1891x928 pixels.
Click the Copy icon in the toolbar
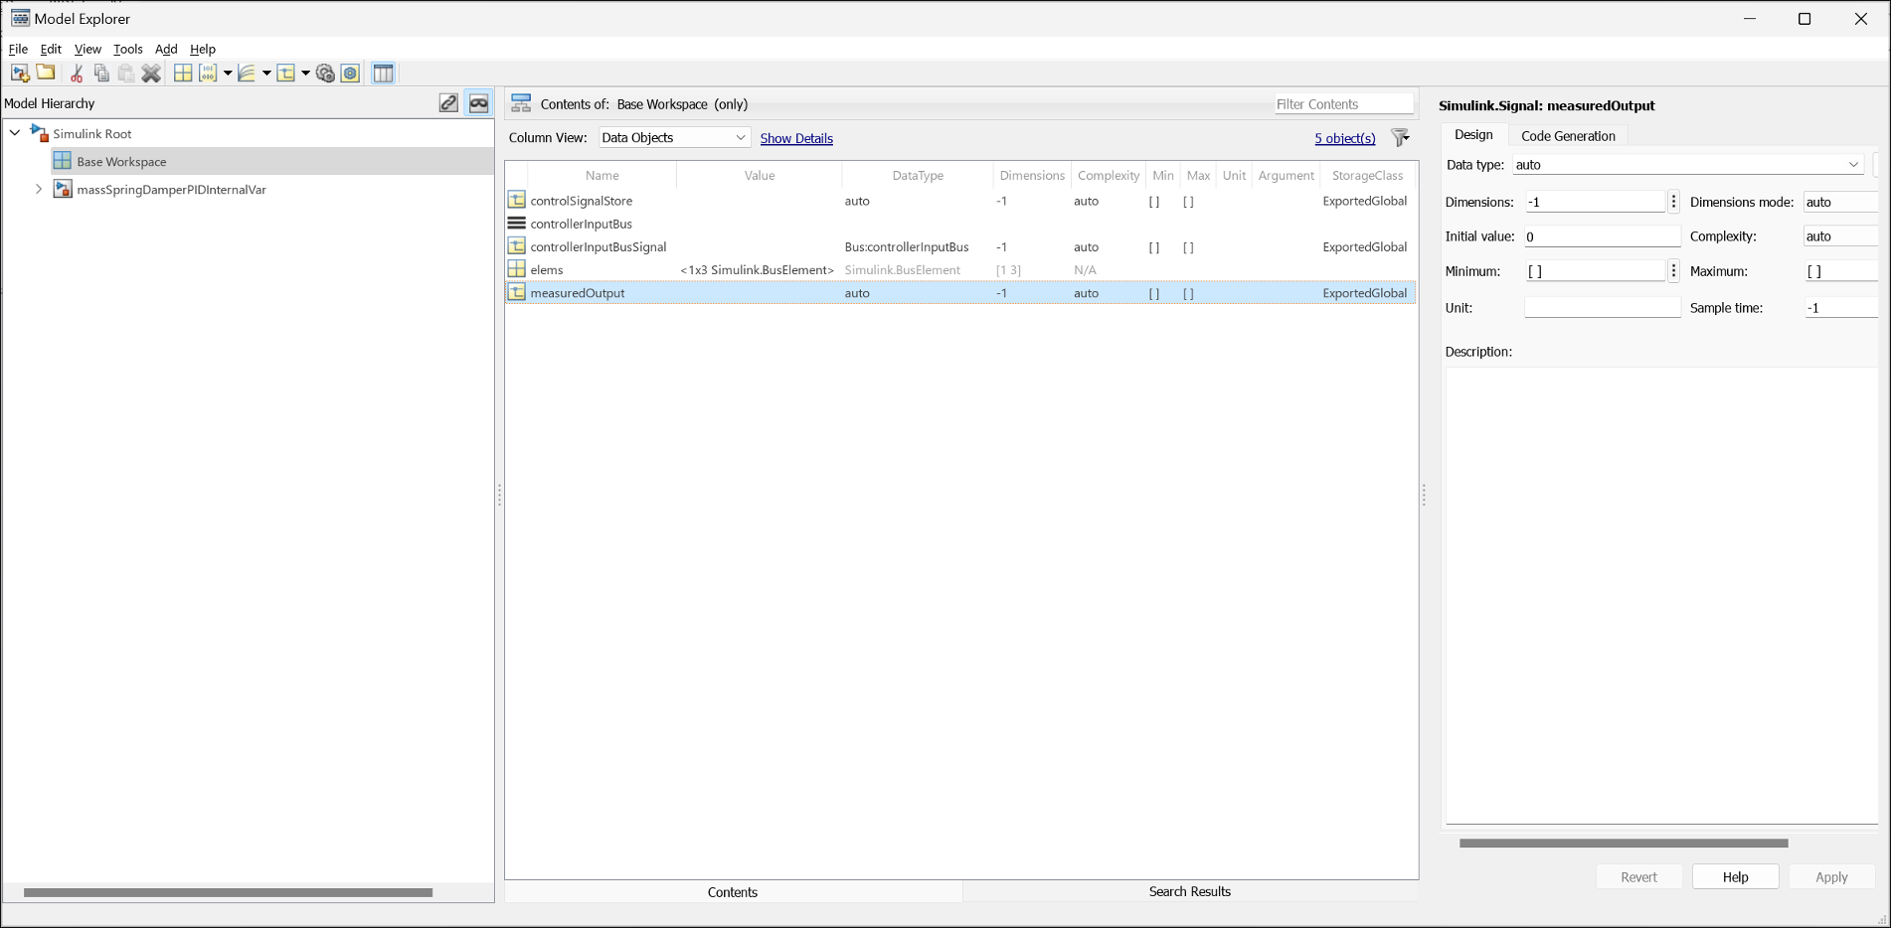(x=100, y=73)
